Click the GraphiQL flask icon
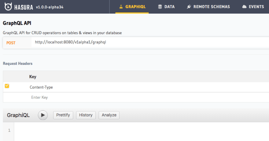Image resolution: width=269 pixels, height=141 pixels. [121, 7]
